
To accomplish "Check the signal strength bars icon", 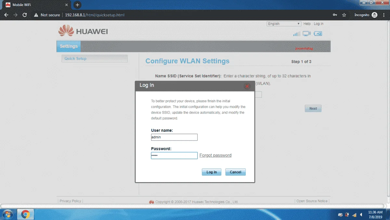I will (x=296, y=34).
